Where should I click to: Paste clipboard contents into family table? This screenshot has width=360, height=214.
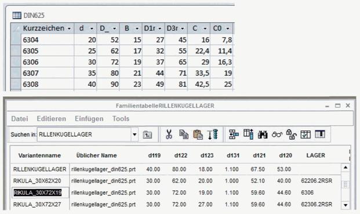[198, 135]
